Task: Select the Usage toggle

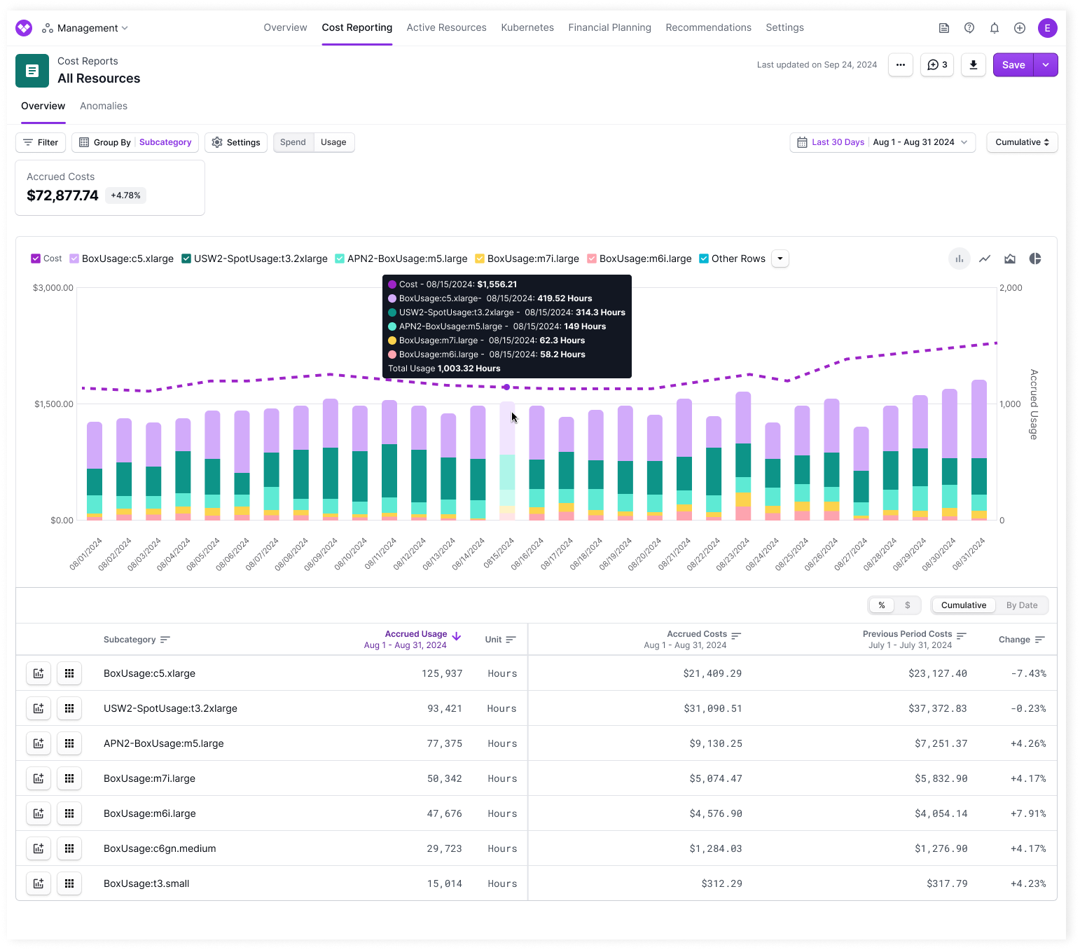Action: [x=333, y=142]
